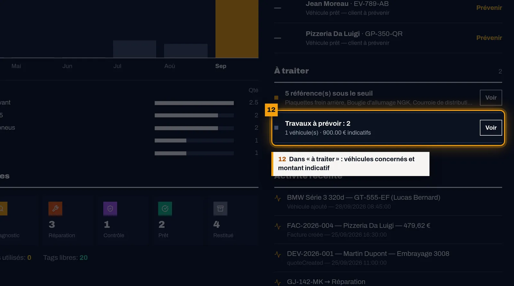Select the Jul bar in the chart
Image resolution: width=514 pixels, height=286 pixels.
click(135, 49)
